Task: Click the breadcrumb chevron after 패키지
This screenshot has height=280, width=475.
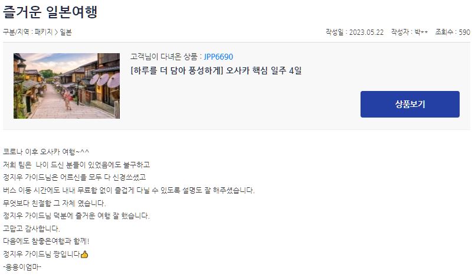Action: pos(56,32)
